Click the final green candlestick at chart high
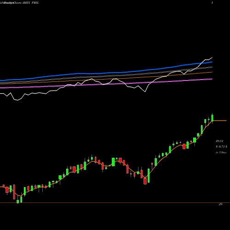The width and height of the screenshot is (230, 230). 212,118
